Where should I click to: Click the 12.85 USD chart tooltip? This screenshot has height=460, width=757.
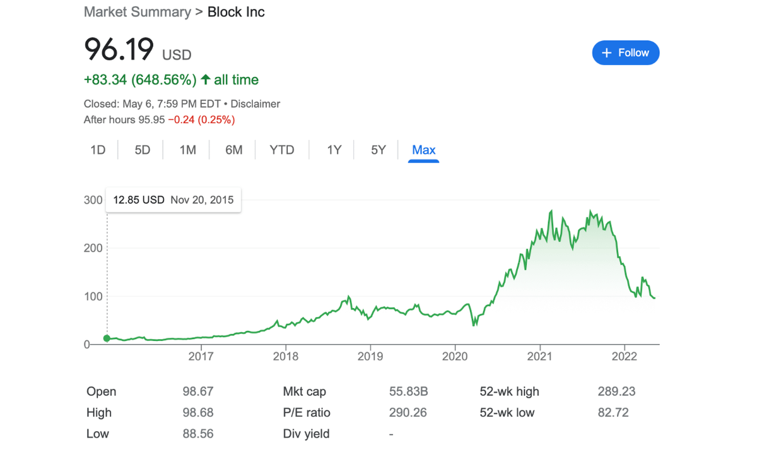coord(173,200)
